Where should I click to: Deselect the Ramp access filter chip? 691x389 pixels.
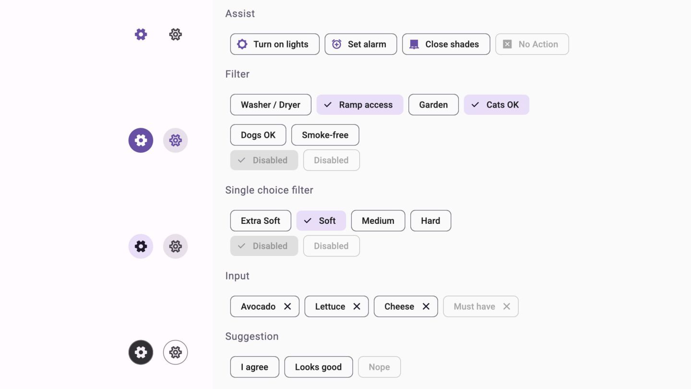[x=359, y=105]
